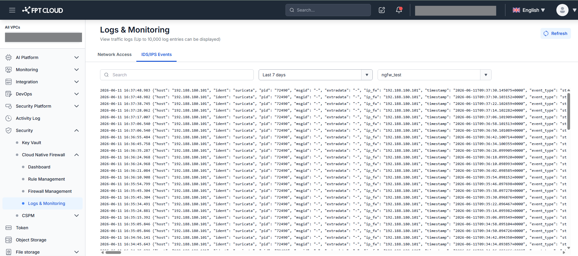The width and height of the screenshot is (578, 256).
Task: Click the Security Platform icon
Action: (x=9, y=106)
